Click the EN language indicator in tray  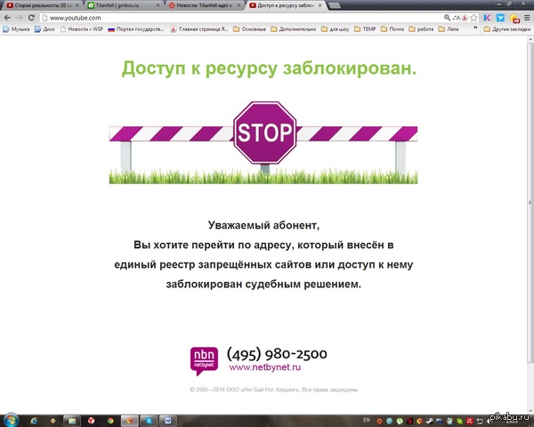[x=367, y=420]
